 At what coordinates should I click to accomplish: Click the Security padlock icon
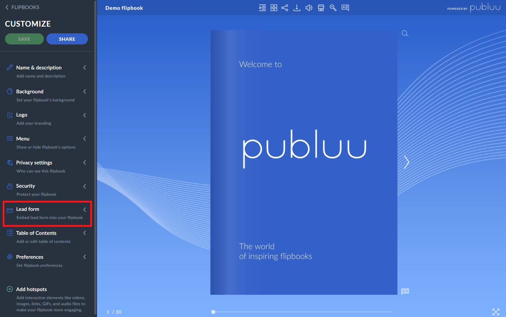click(10, 186)
